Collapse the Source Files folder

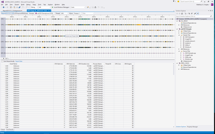tap(179, 51)
